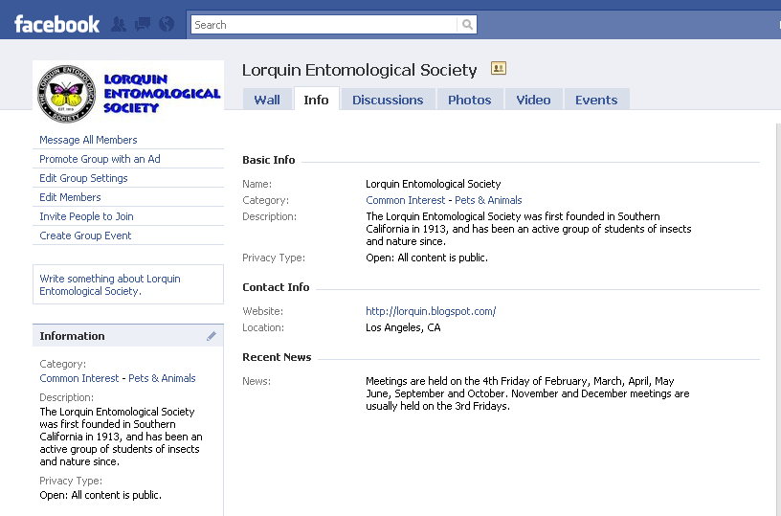Screen dimensions: 781x516
Task: Select the Info tab
Action: point(316,100)
